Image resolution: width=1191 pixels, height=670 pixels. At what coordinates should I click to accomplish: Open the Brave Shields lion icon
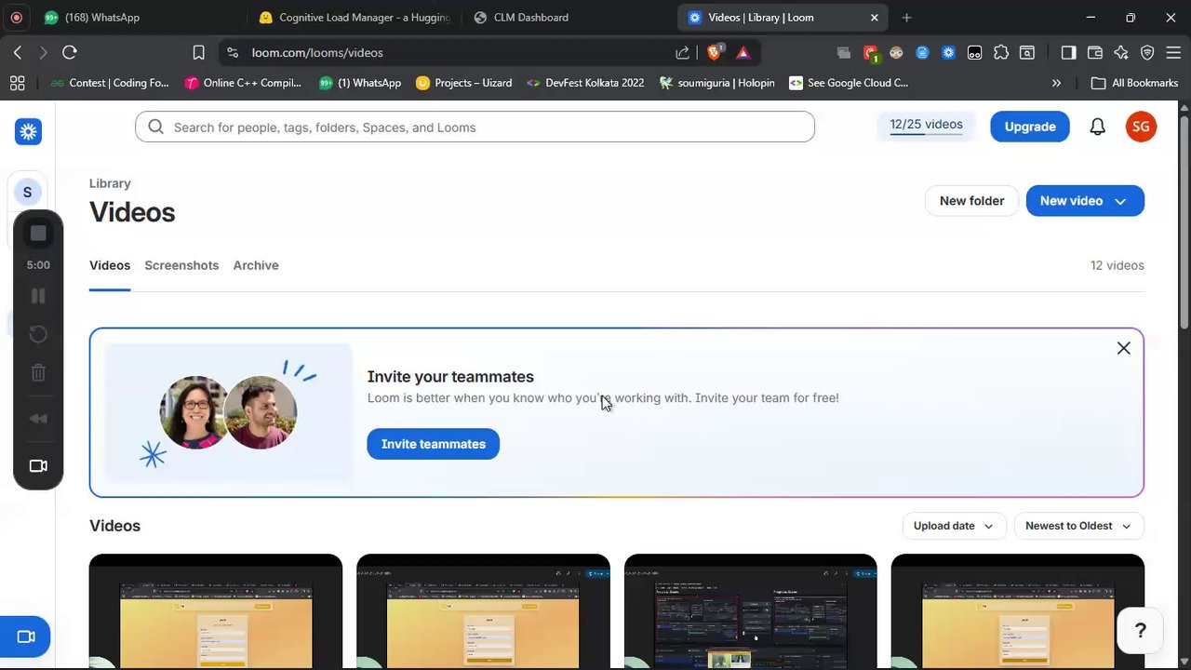point(715,53)
